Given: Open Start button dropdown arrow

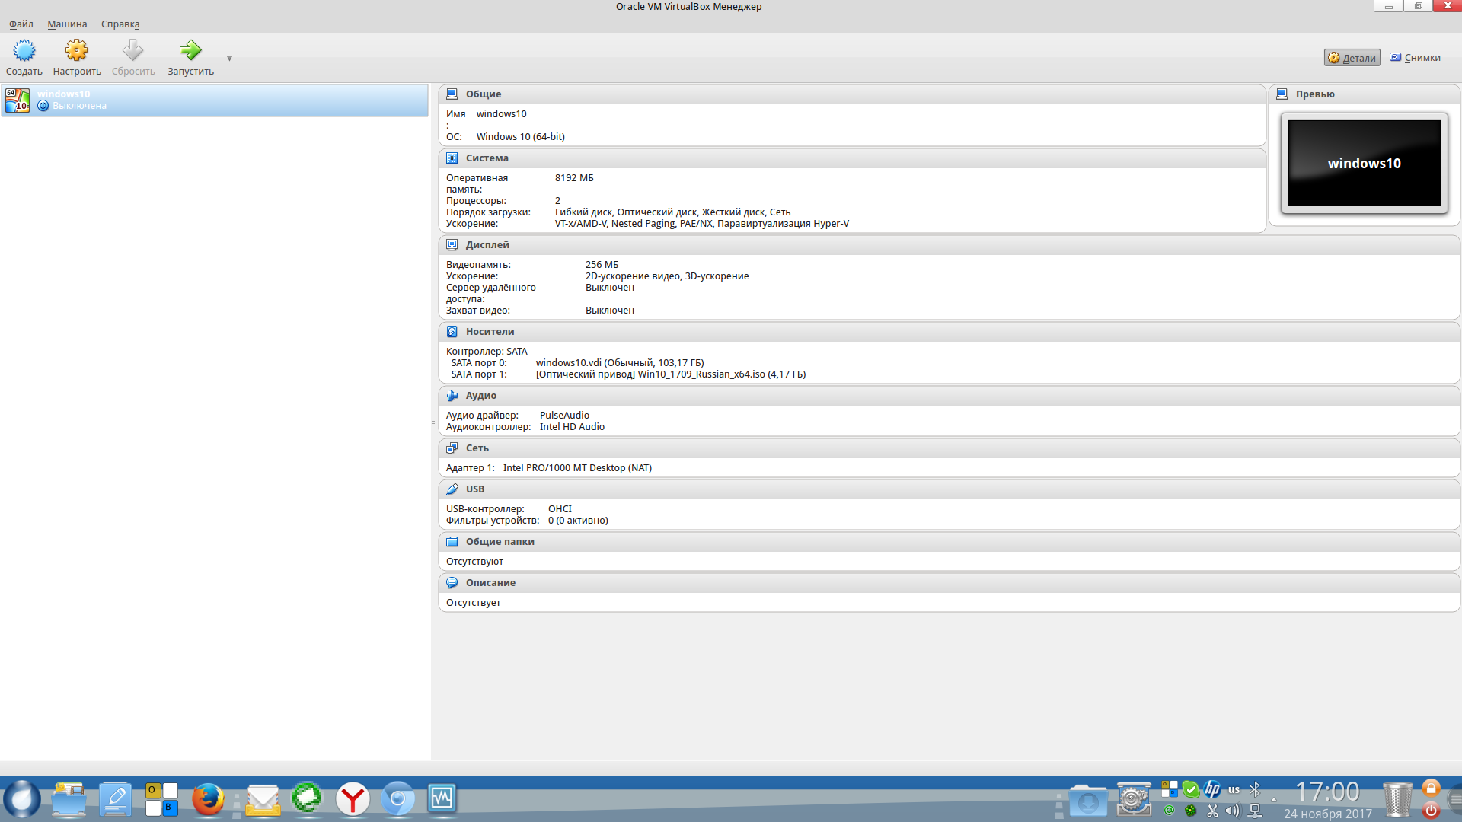Looking at the screenshot, I should [229, 59].
